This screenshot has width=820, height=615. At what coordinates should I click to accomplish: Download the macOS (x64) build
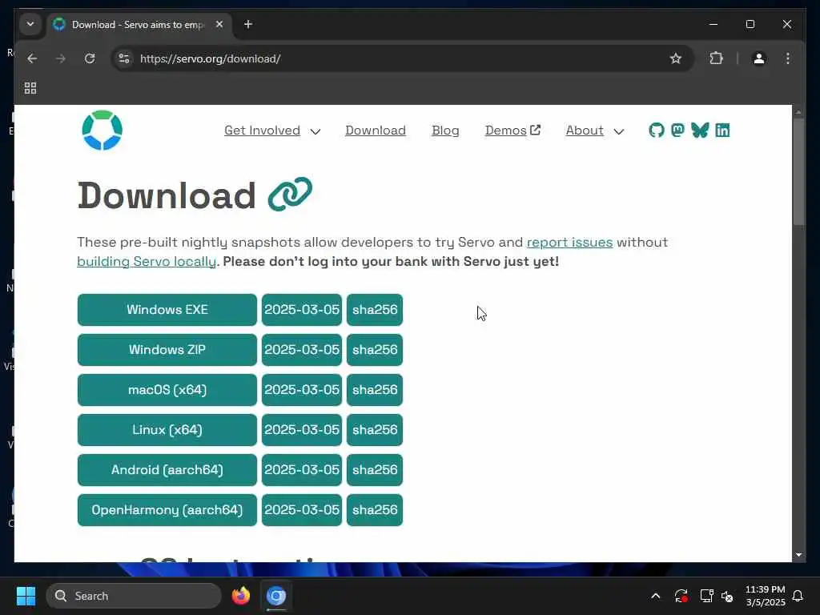point(167,390)
